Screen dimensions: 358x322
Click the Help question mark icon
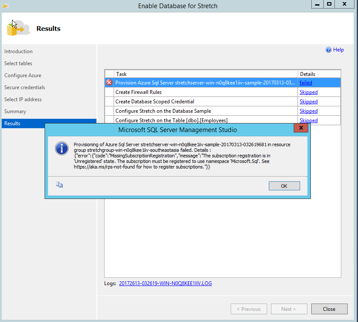coord(328,50)
